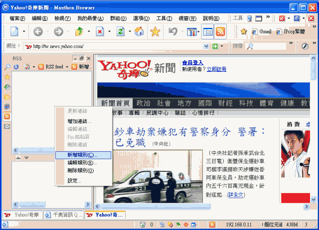
Task: Select the globe history icon in sidebar strip
Action: [x=7, y=87]
